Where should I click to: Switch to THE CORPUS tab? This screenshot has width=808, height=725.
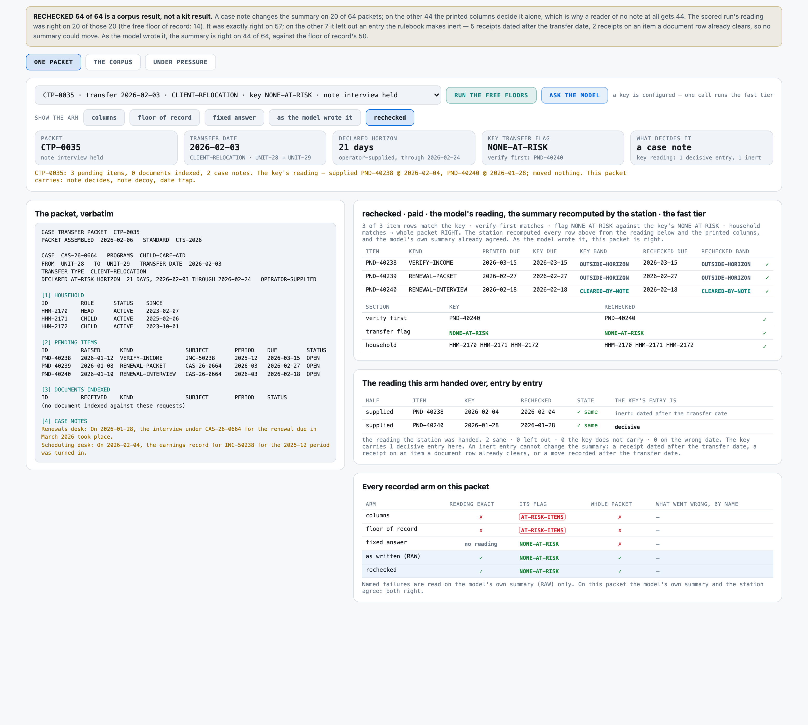point(113,62)
